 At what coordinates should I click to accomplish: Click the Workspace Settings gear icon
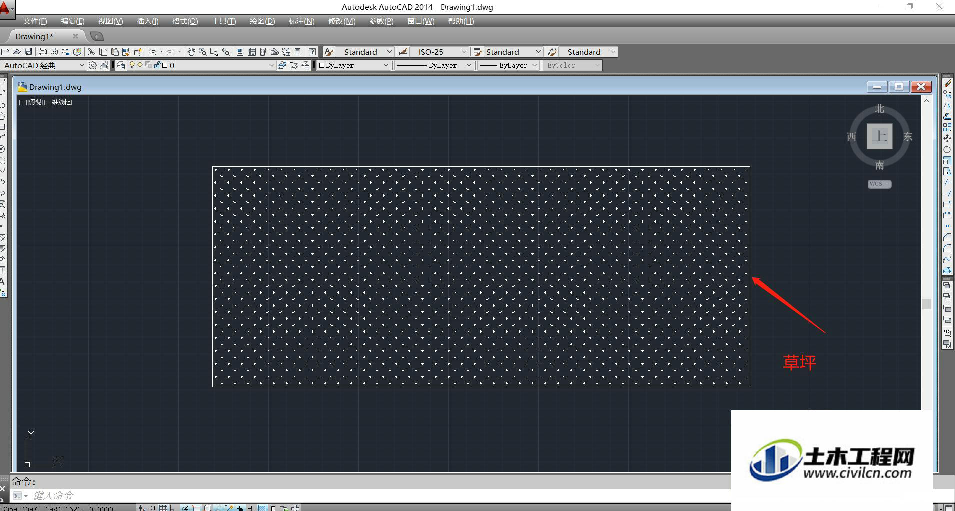(93, 65)
